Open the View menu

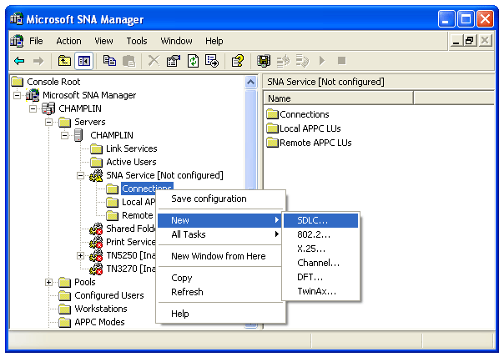point(103,41)
